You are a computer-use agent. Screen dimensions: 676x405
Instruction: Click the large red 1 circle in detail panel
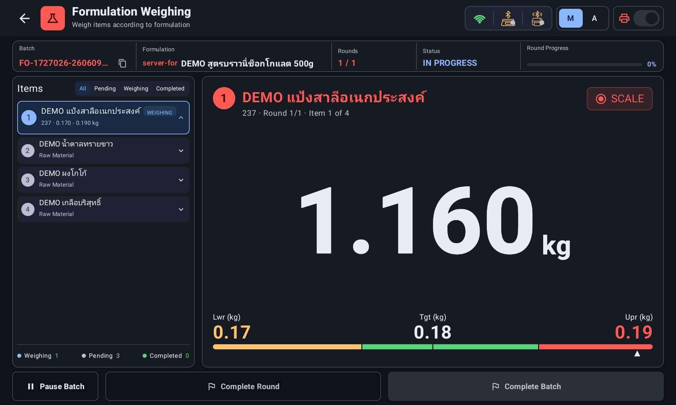point(224,98)
